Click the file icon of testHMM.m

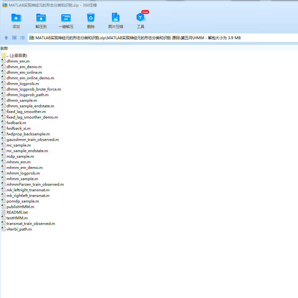(3, 218)
